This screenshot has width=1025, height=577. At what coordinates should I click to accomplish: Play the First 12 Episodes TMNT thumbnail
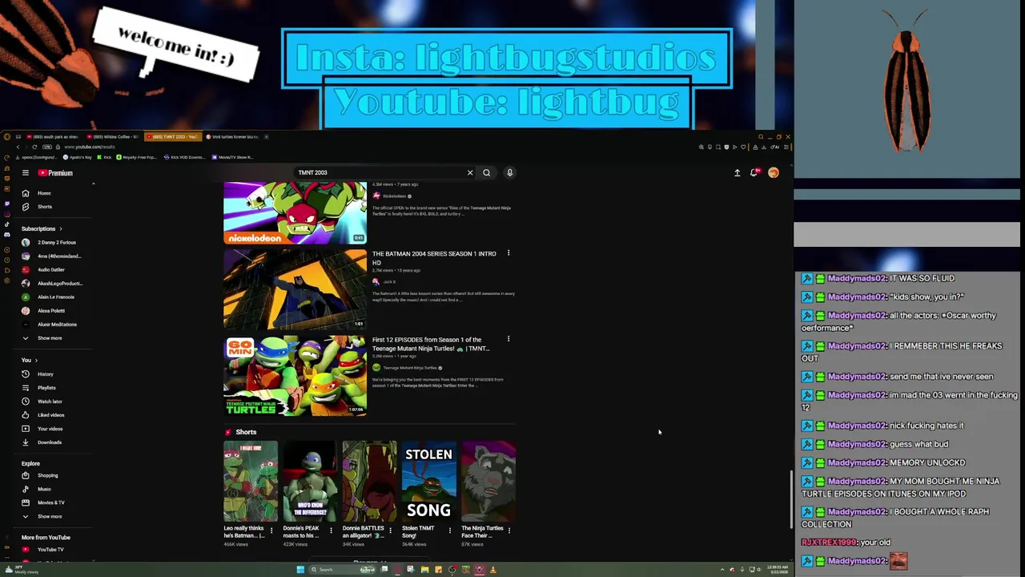[295, 375]
